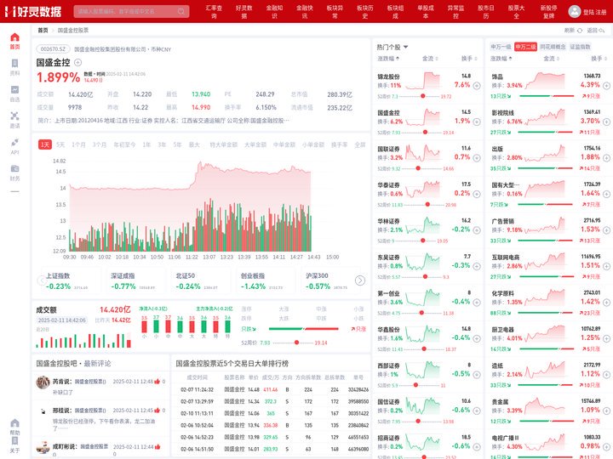Select the 1天 chart range
This screenshot has height=459, width=613.
click(x=45, y=144)
